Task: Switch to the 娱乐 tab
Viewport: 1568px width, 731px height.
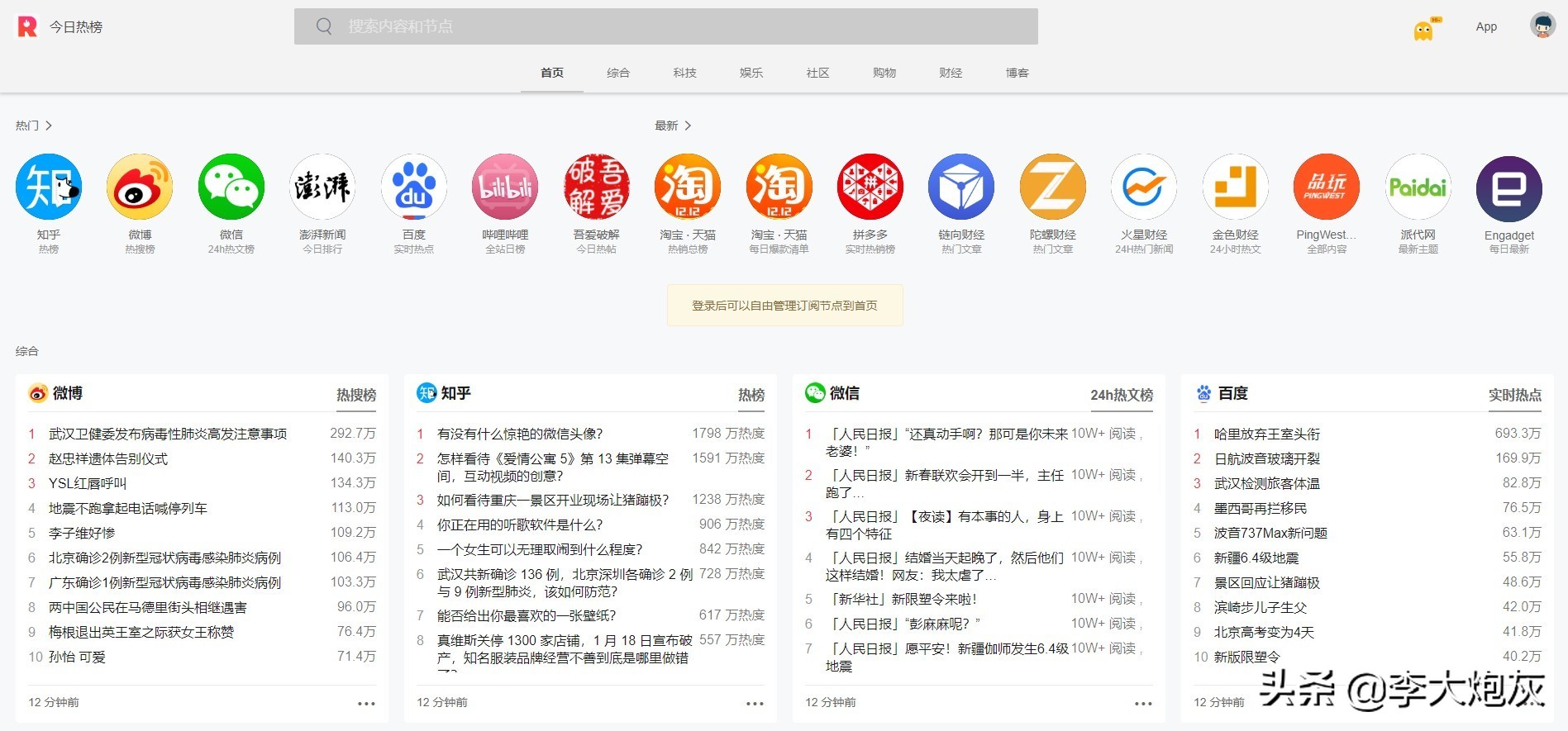Action: 751,73
